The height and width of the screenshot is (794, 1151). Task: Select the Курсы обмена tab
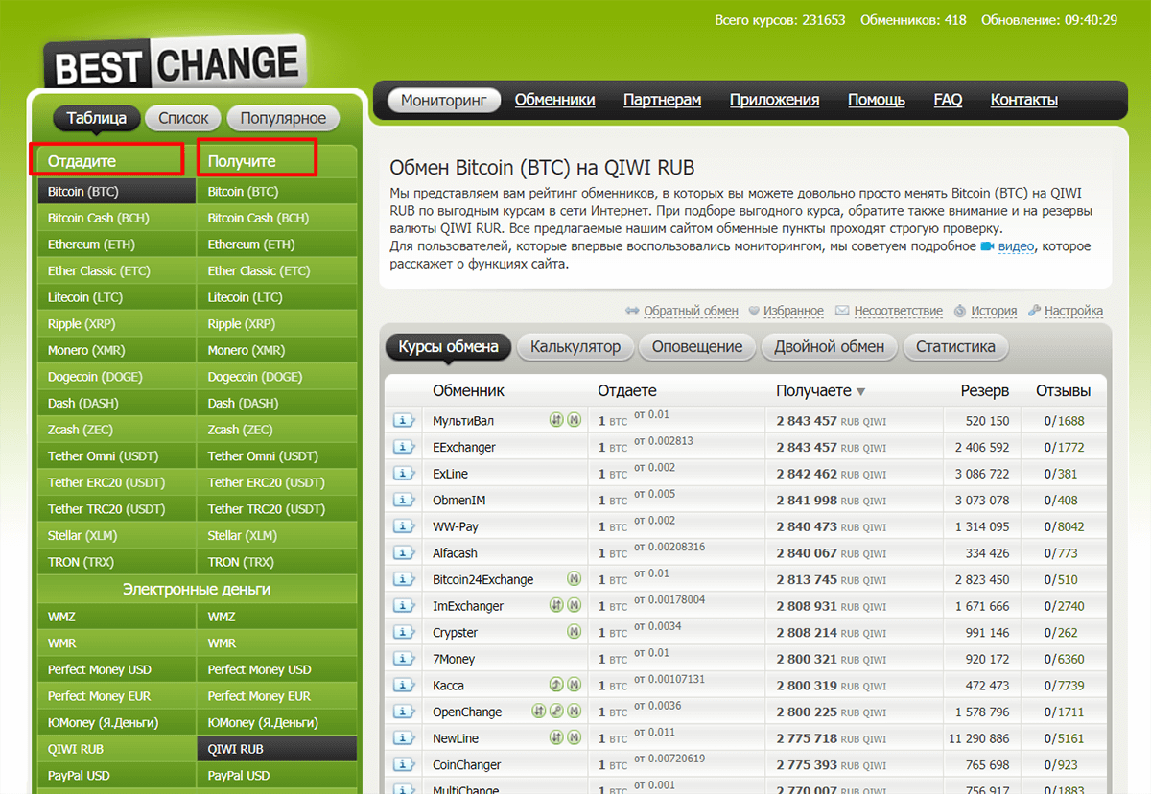pos(449,347)
